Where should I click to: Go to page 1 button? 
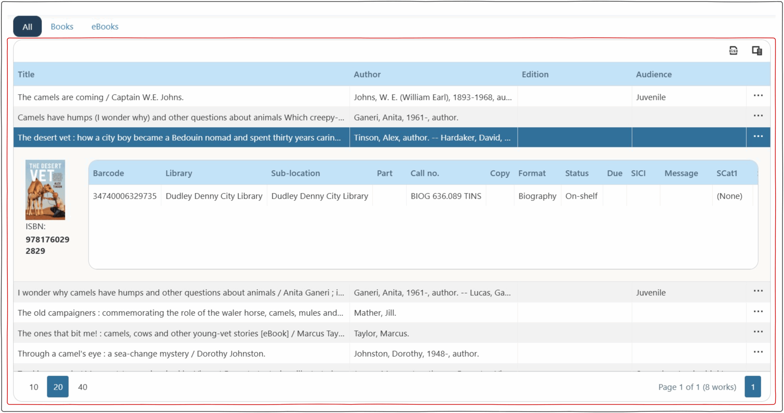[752, 387]
